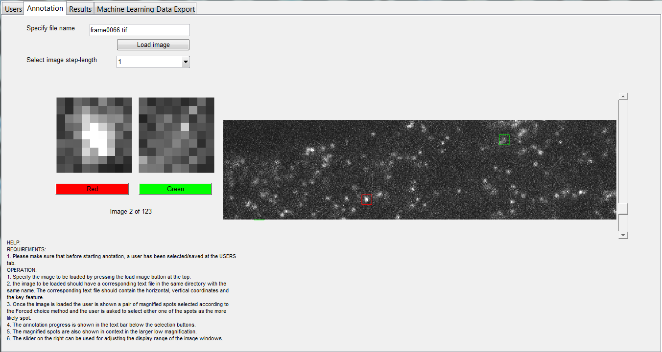The height and width of the screenshot is (352, 662).
Task: Click the bright magnified spot thumbnail
Action: point(94,135)
